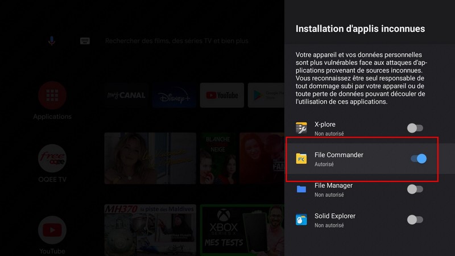Turn on the File Manager switch
Screen dimensions: 455x256
(415, 189)
